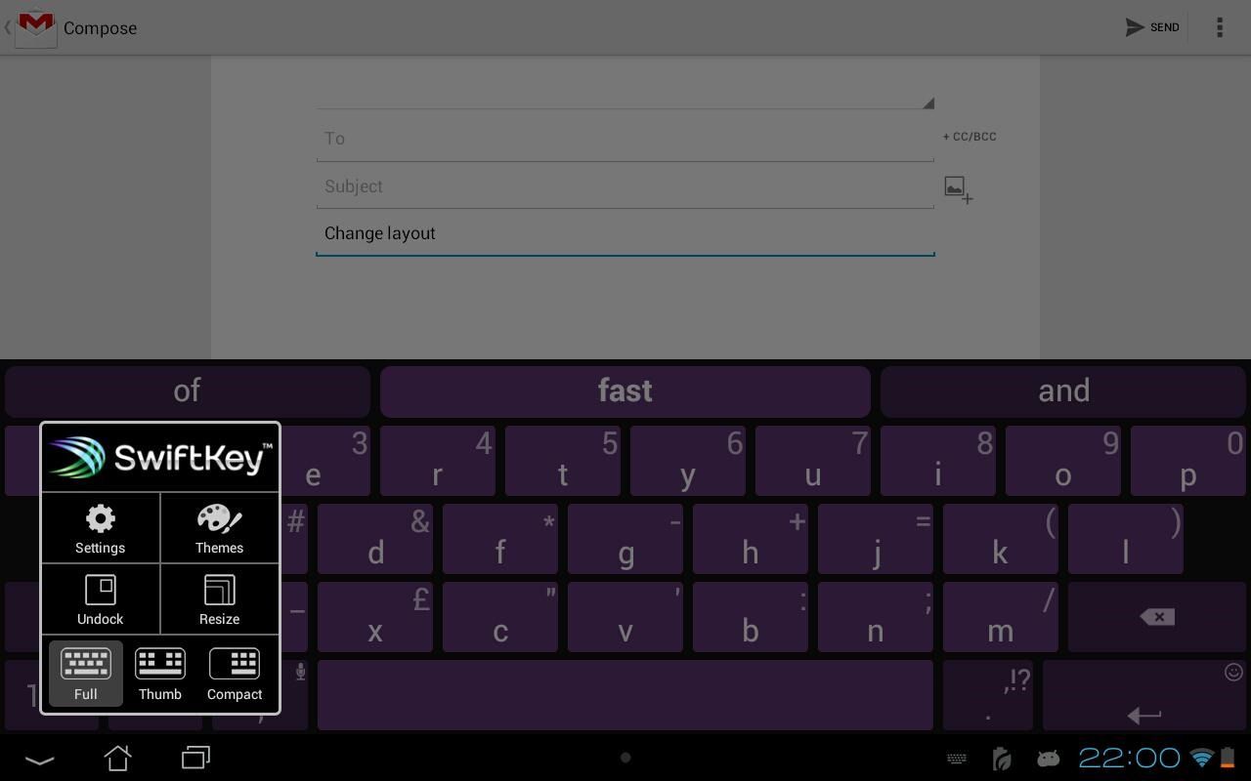Switch to the Compact keyboard layout
Image resolution: width=1251 pixels, height=781 pixels.
pos(235,674)
